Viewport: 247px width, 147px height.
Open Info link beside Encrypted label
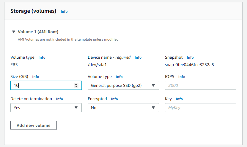114,99
